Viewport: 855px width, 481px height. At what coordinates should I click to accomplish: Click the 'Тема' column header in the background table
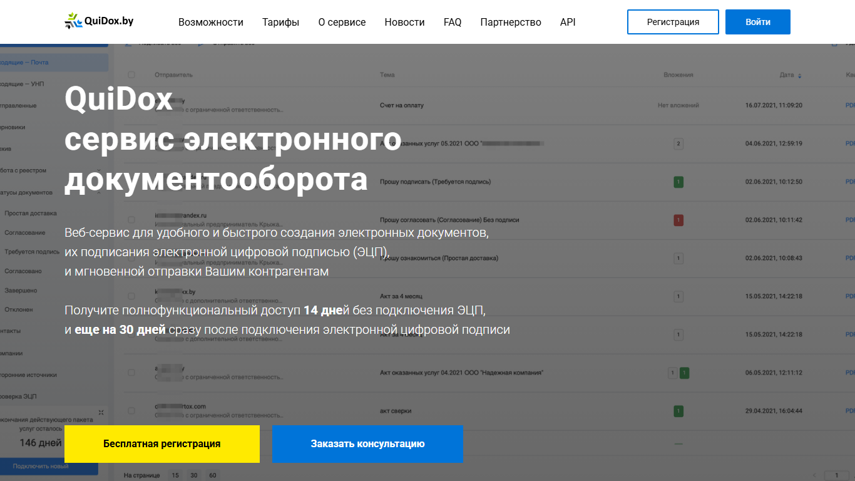[387, 75]
